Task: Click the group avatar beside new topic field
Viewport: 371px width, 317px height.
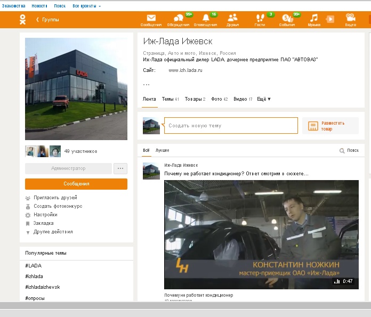Action: pos(151,126)
